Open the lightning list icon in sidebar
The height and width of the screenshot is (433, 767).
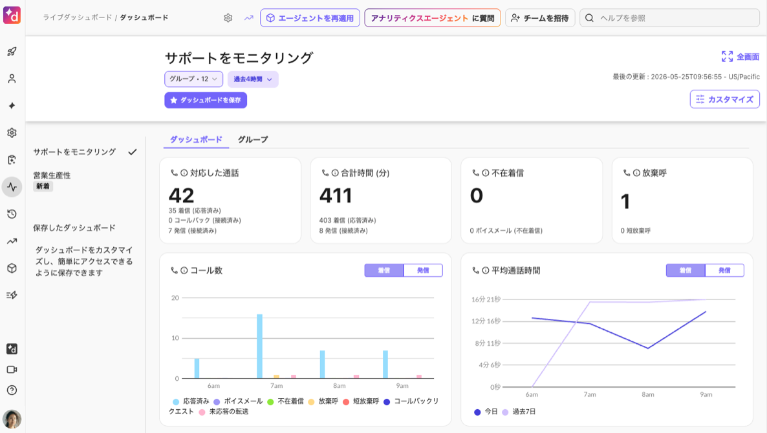coord(12,295)
